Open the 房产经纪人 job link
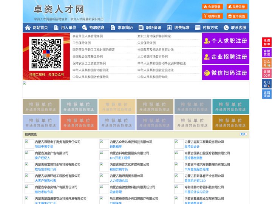Viewport: 272px width, 204px height. click(x=42, y=158)
